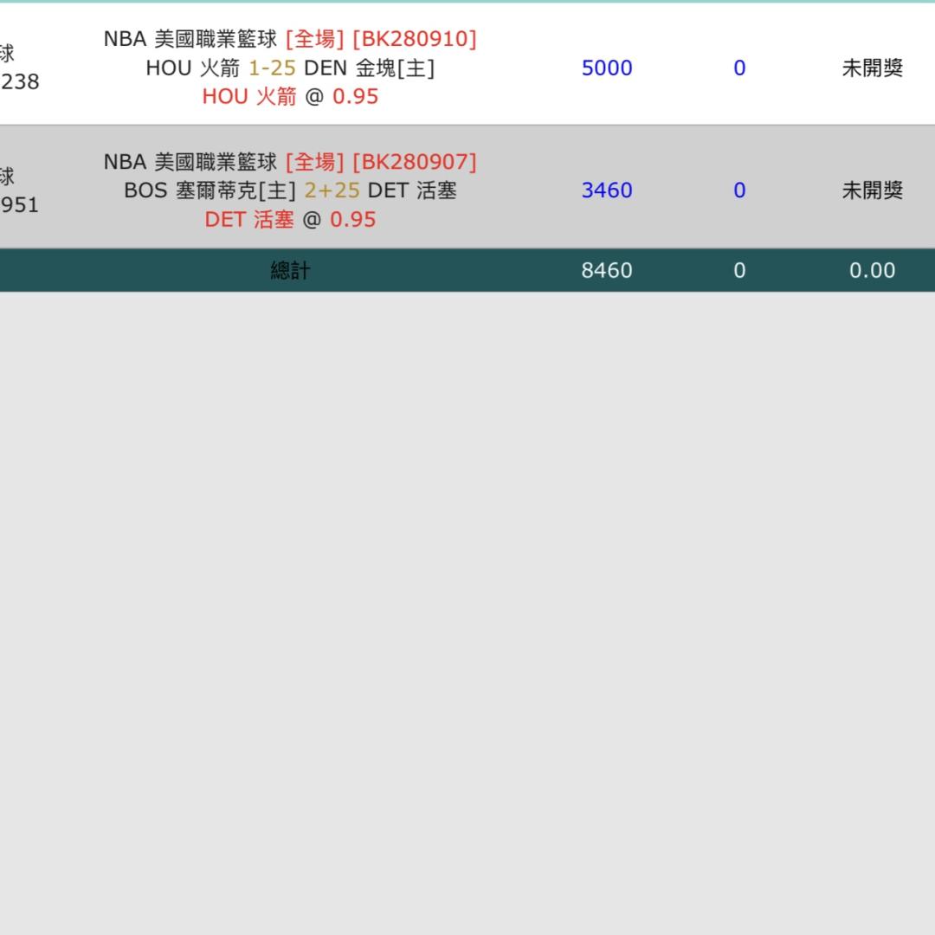Viewport: 935px width, 935px height.
Task: Click total bet amount 8460
Action: 606,271
